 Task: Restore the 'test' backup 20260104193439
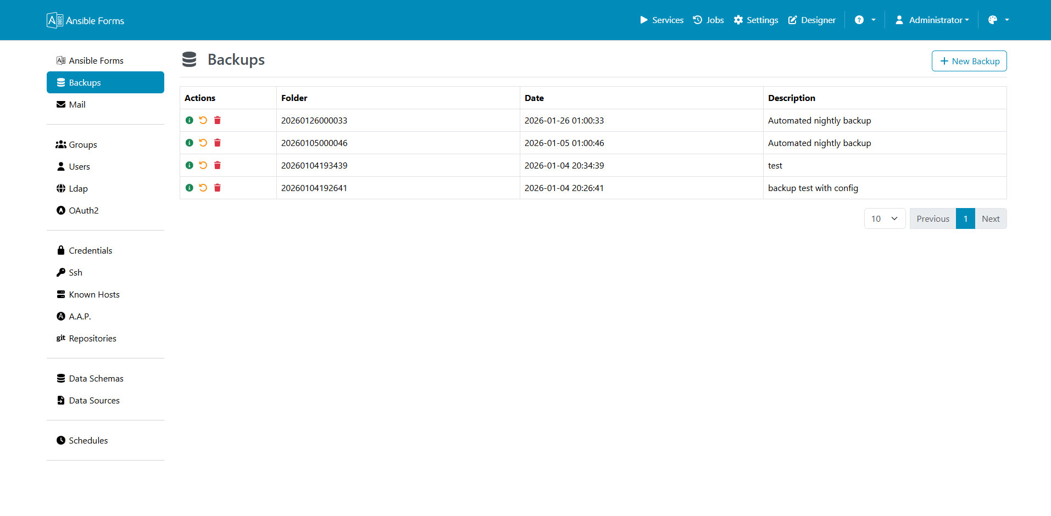(x=203, y=165)
